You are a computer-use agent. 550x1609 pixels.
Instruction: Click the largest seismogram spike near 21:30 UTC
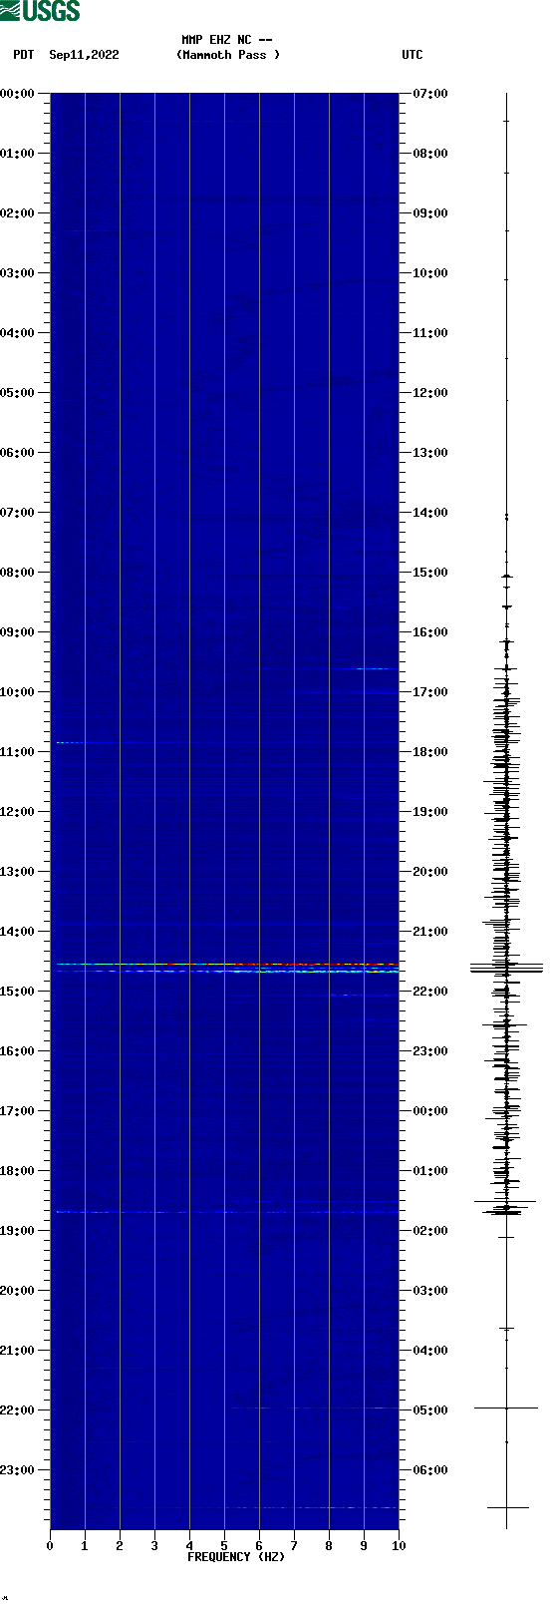pos(506,968)
